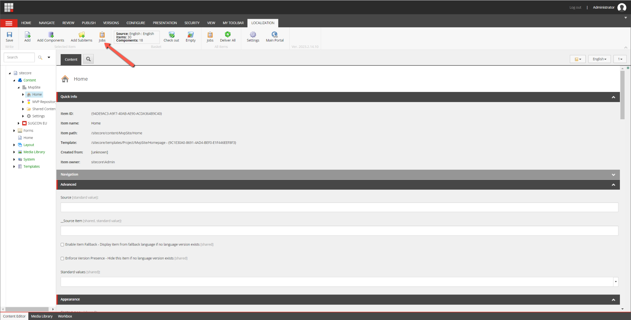
Task: Click the content tree Search input
Action: coord(19,57)
